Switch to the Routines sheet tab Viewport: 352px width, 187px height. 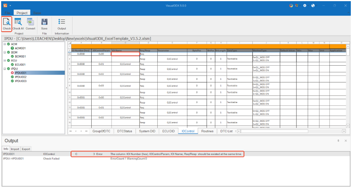(207, 131)
